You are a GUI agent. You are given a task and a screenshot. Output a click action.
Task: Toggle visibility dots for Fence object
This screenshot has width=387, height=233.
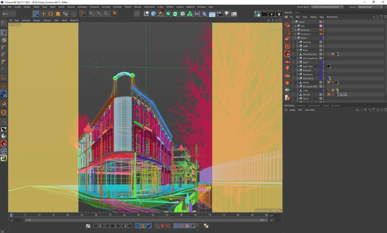pos(323,82)
